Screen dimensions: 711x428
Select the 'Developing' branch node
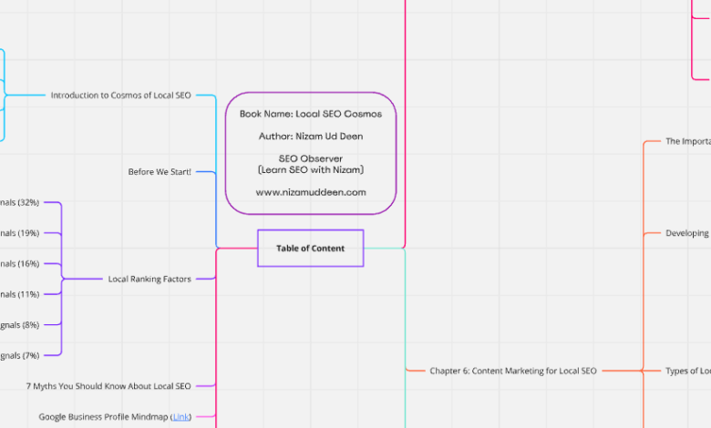(687, 233)
